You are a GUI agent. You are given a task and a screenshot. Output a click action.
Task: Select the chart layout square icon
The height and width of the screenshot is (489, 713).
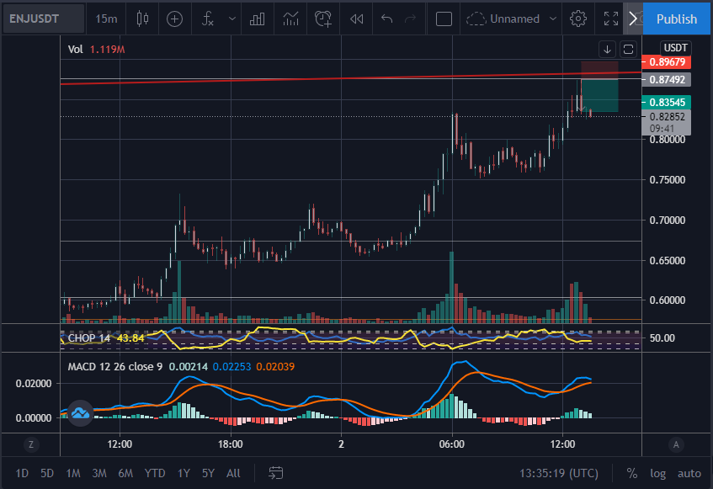click(x=444, y=19)
